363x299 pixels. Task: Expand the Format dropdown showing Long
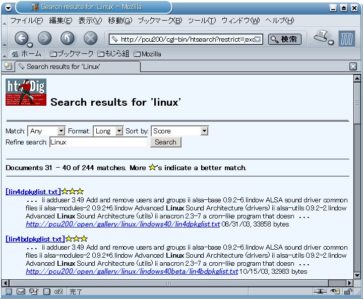pos(108,131)
